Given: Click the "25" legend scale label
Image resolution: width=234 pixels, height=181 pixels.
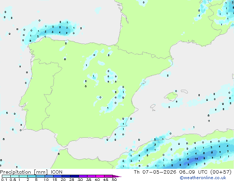Looking at the screenshot, I should click(x=72, y=180).
